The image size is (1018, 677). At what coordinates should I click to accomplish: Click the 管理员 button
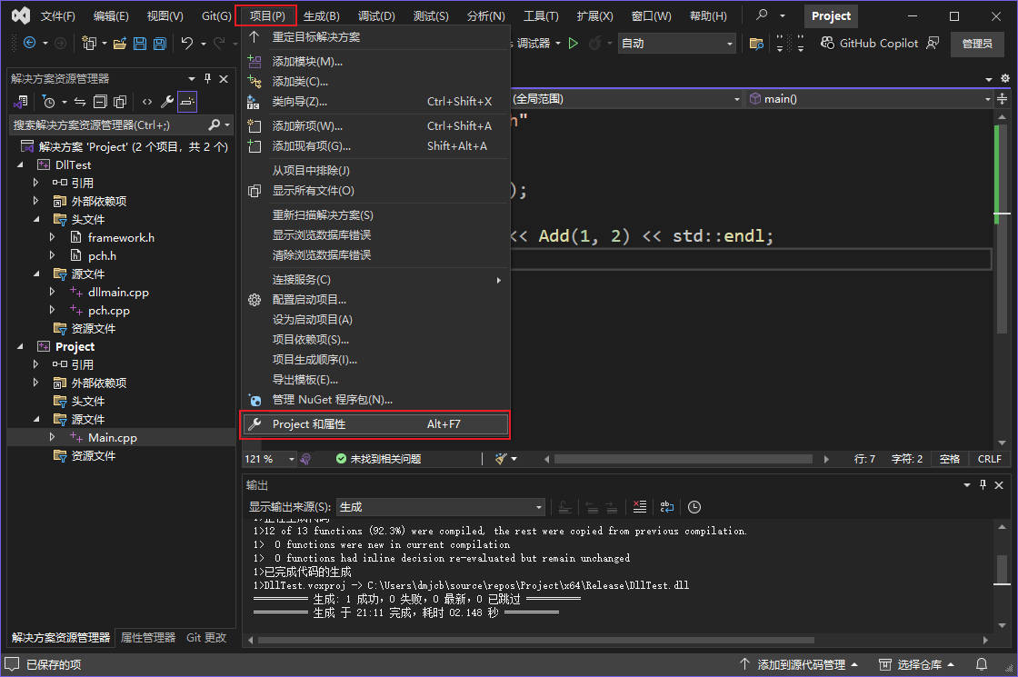(x=977, y=43)
